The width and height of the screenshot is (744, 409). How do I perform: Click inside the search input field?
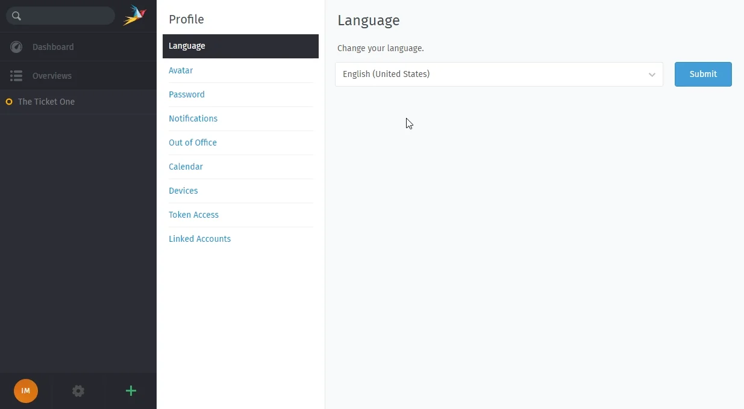pyautogui.click(x=68, y=16)
